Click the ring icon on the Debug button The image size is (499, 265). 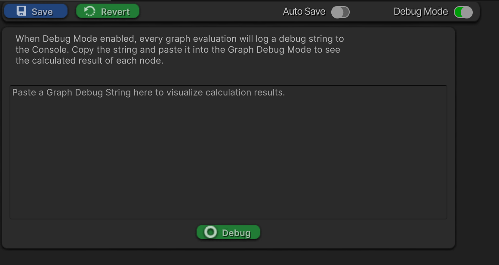click(210, 232)
